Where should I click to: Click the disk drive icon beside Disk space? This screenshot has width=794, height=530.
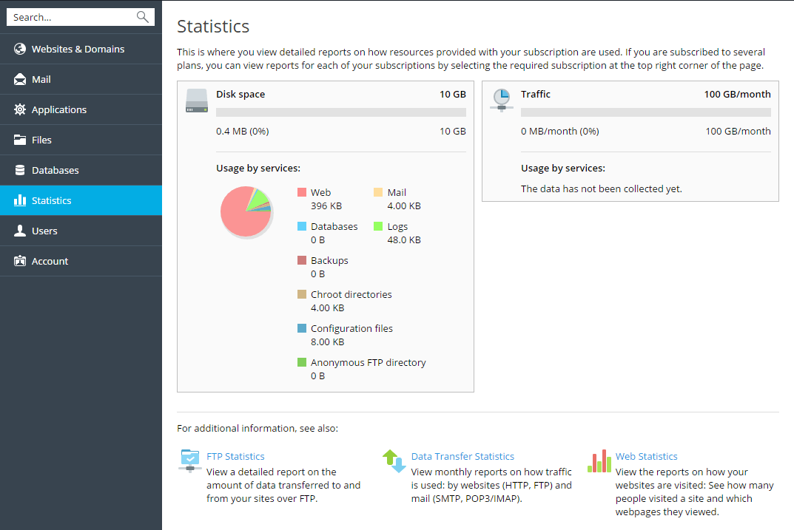[196, 101]
